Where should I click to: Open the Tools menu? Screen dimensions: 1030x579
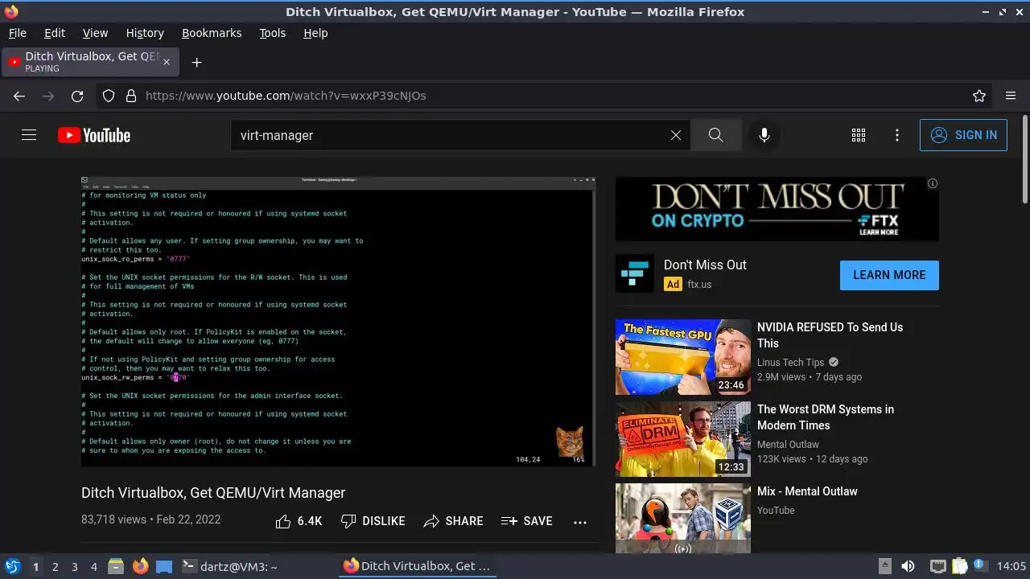272,33
